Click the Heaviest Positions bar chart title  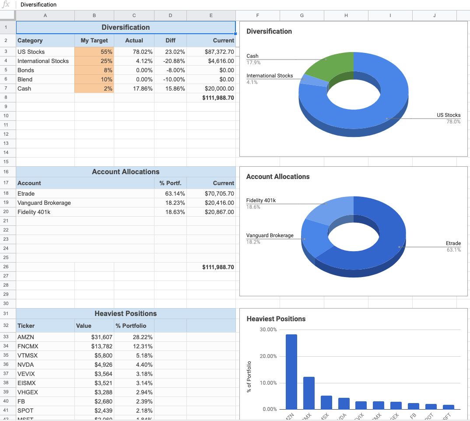(x=276, y=319)
